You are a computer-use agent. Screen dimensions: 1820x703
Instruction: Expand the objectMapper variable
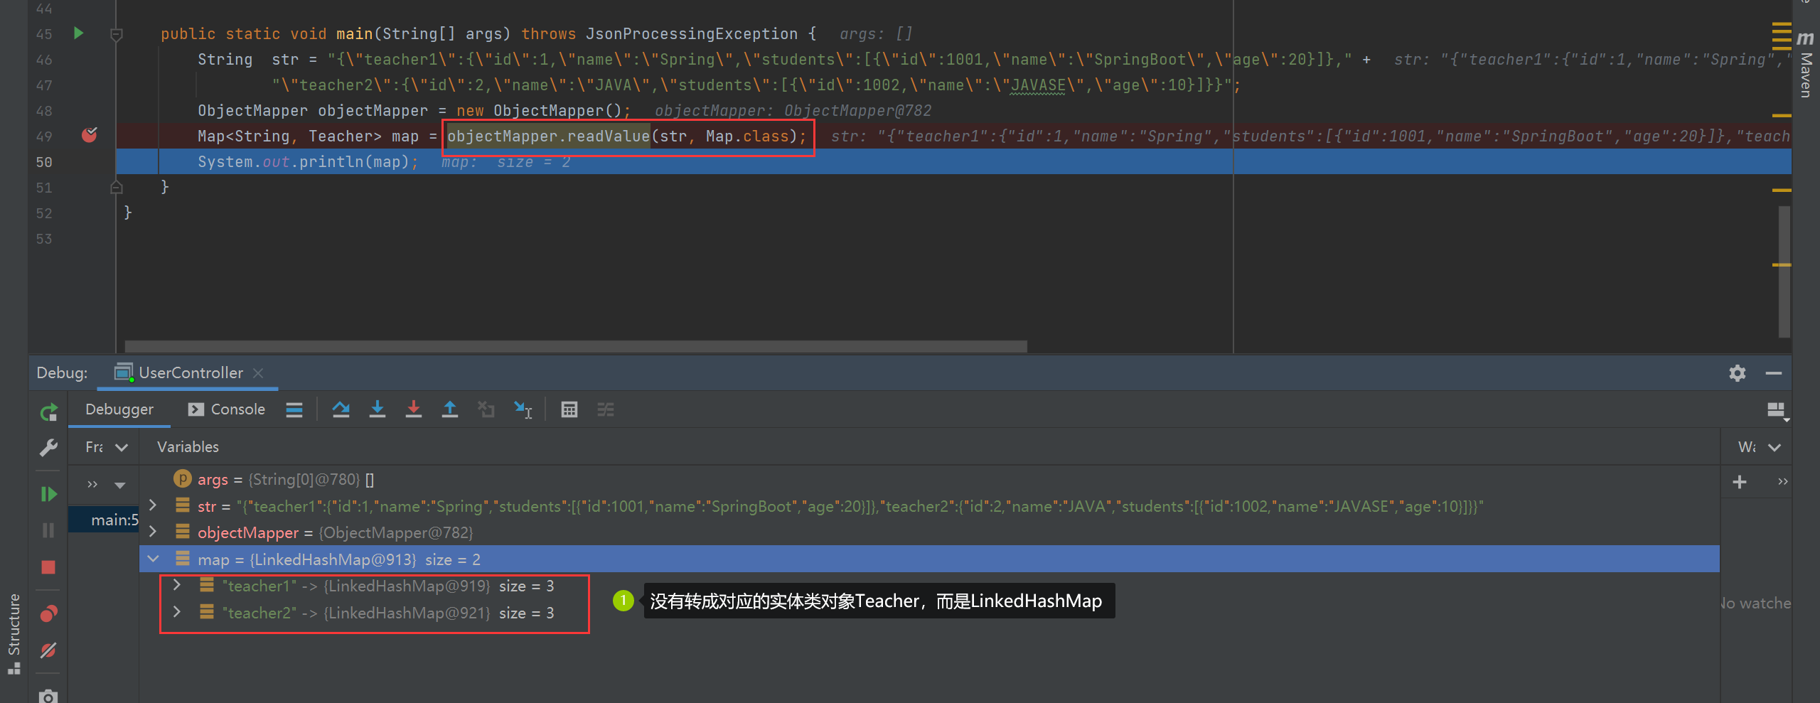pyautogui.click(x=153, y=532)
